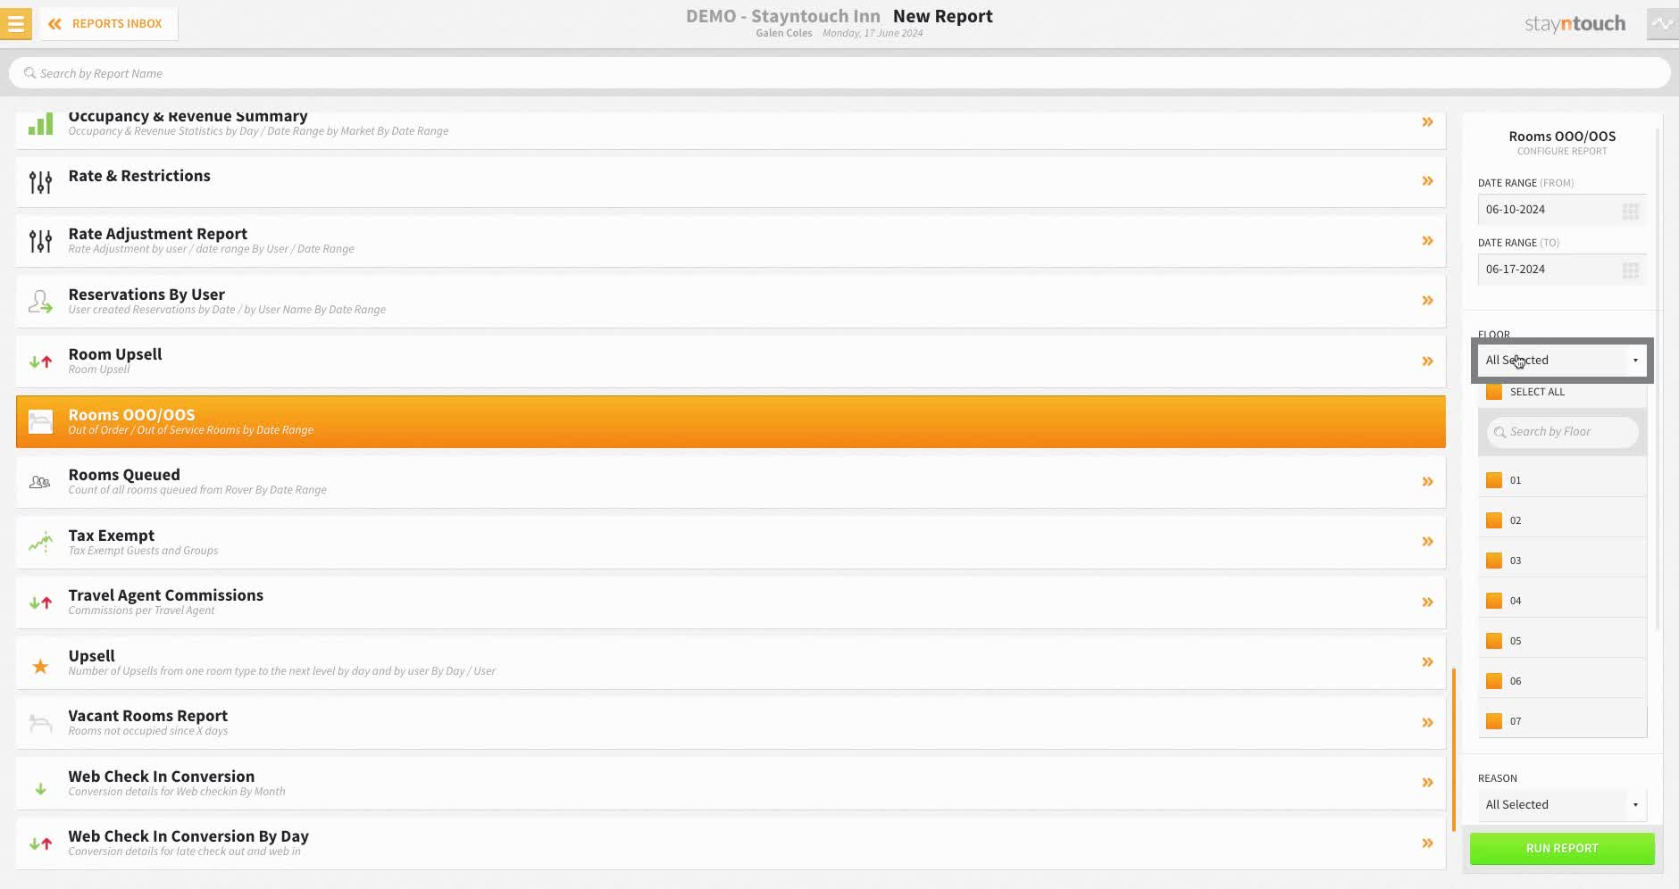The width and height of the screenshot is (1679, 889).
Task: Click the Tax Exempt chart icon
Action: pos(40,542)
